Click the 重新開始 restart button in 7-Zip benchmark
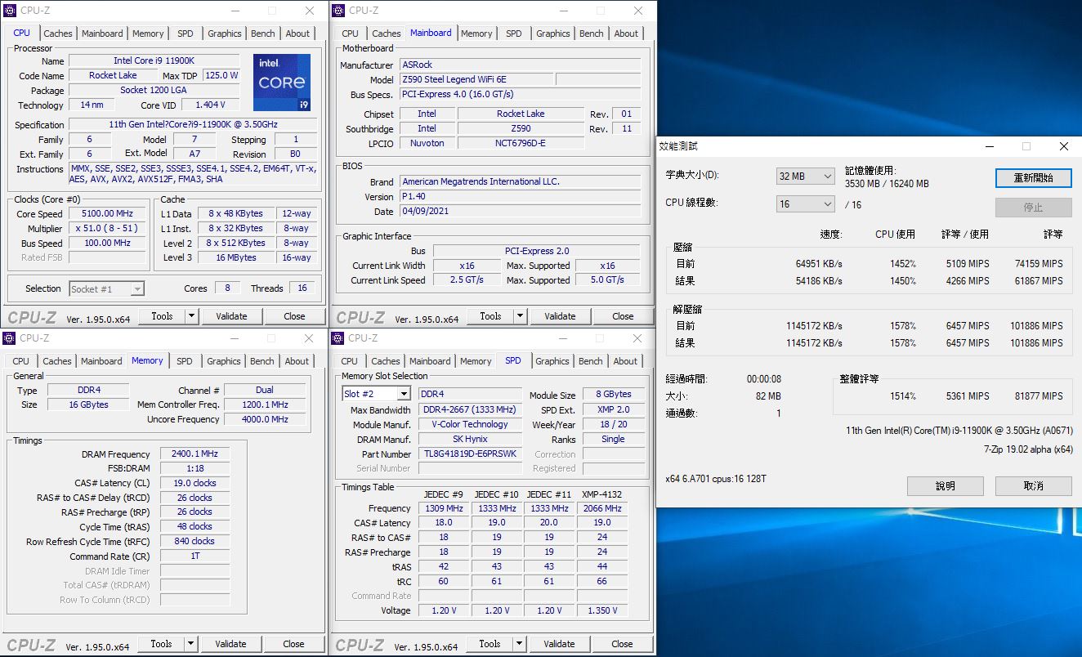 (1033, 177)
